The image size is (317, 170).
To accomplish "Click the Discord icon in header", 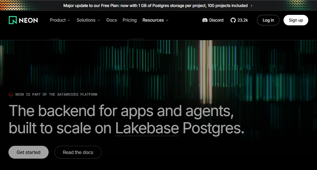I will tap(205, 20).
